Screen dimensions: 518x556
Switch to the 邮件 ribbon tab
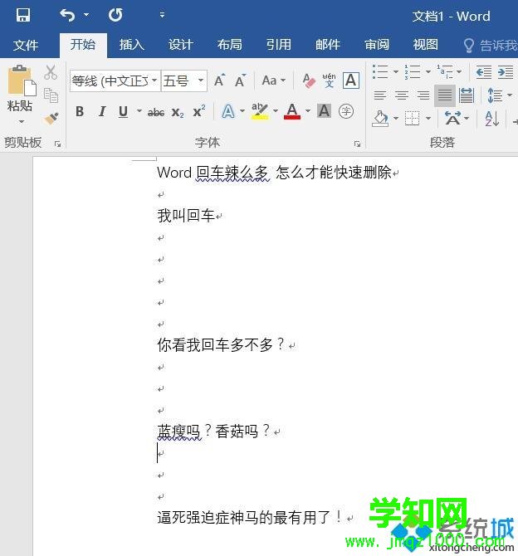[328, 45]
